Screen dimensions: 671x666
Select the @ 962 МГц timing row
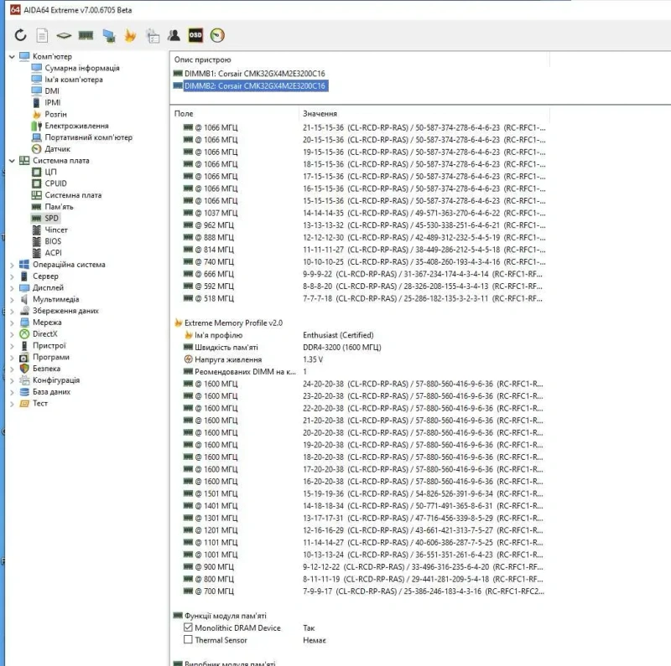click(x=360, y=225)
